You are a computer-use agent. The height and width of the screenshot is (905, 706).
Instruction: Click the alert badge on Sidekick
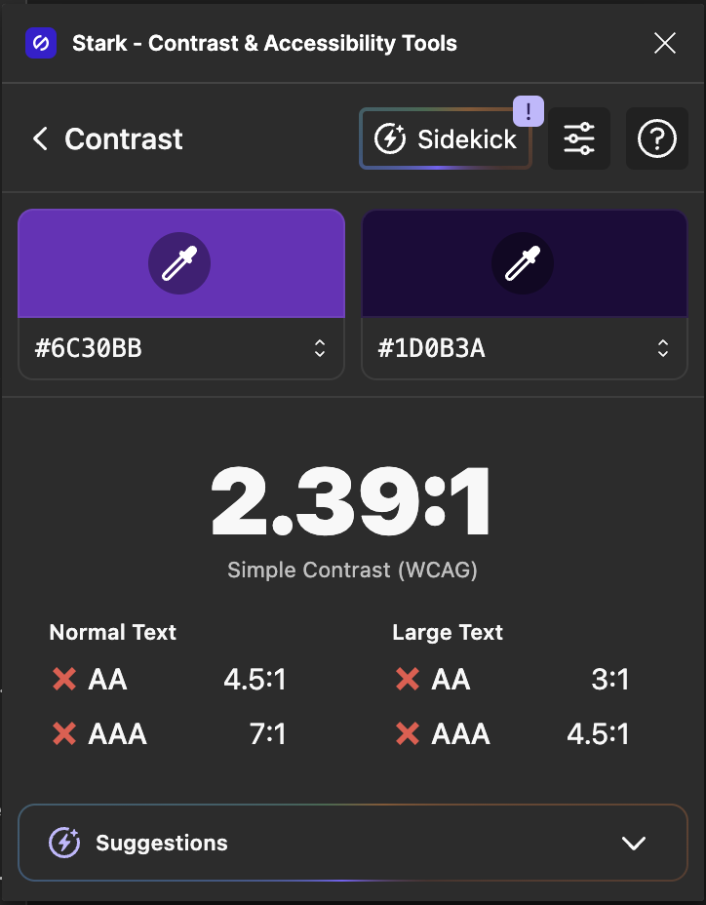528,111
